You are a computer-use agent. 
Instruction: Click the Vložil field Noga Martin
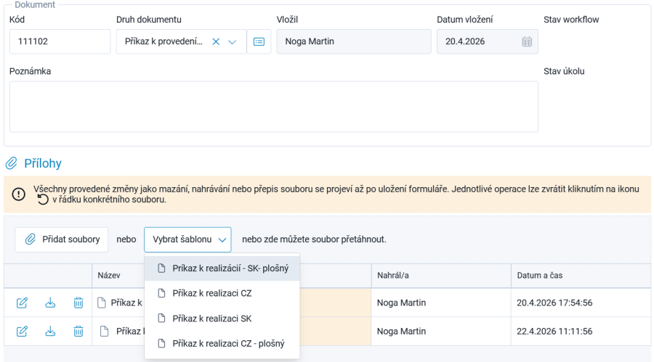[x=354, y=41]
